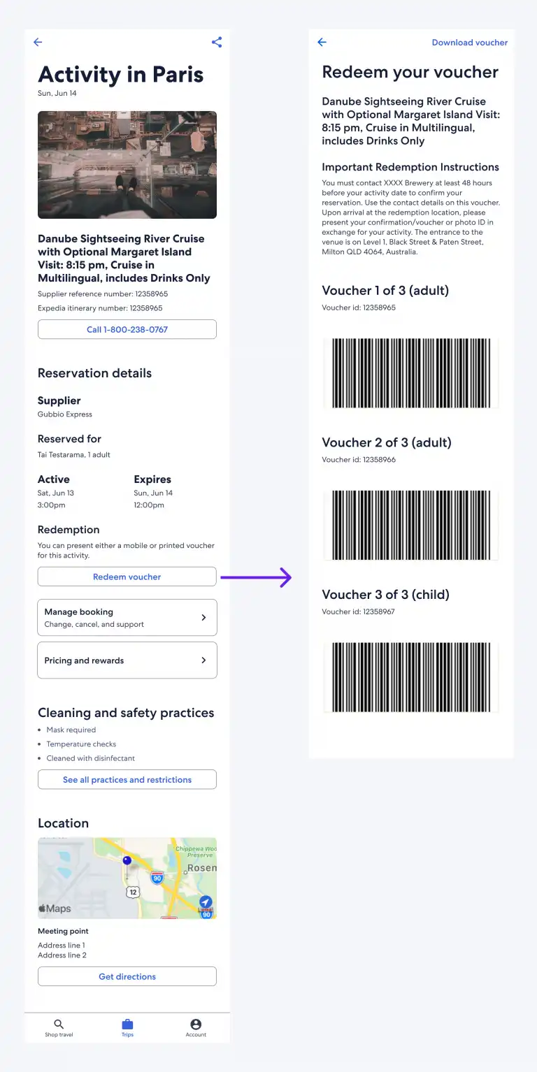The image size is (537, 1072).
Task: Open the Account profile tab
Action: (x=196, y=1027)
